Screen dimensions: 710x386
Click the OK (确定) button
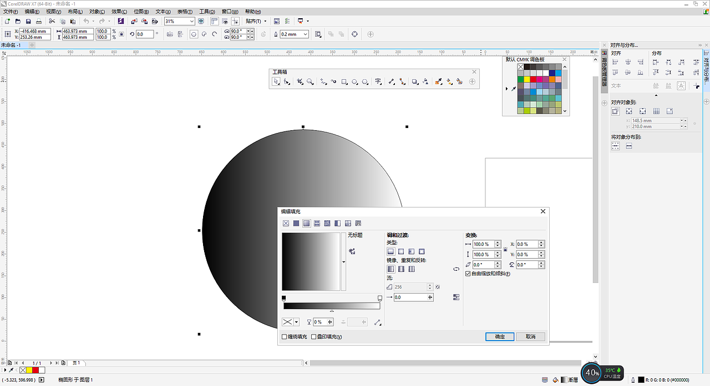pos(500,337)
